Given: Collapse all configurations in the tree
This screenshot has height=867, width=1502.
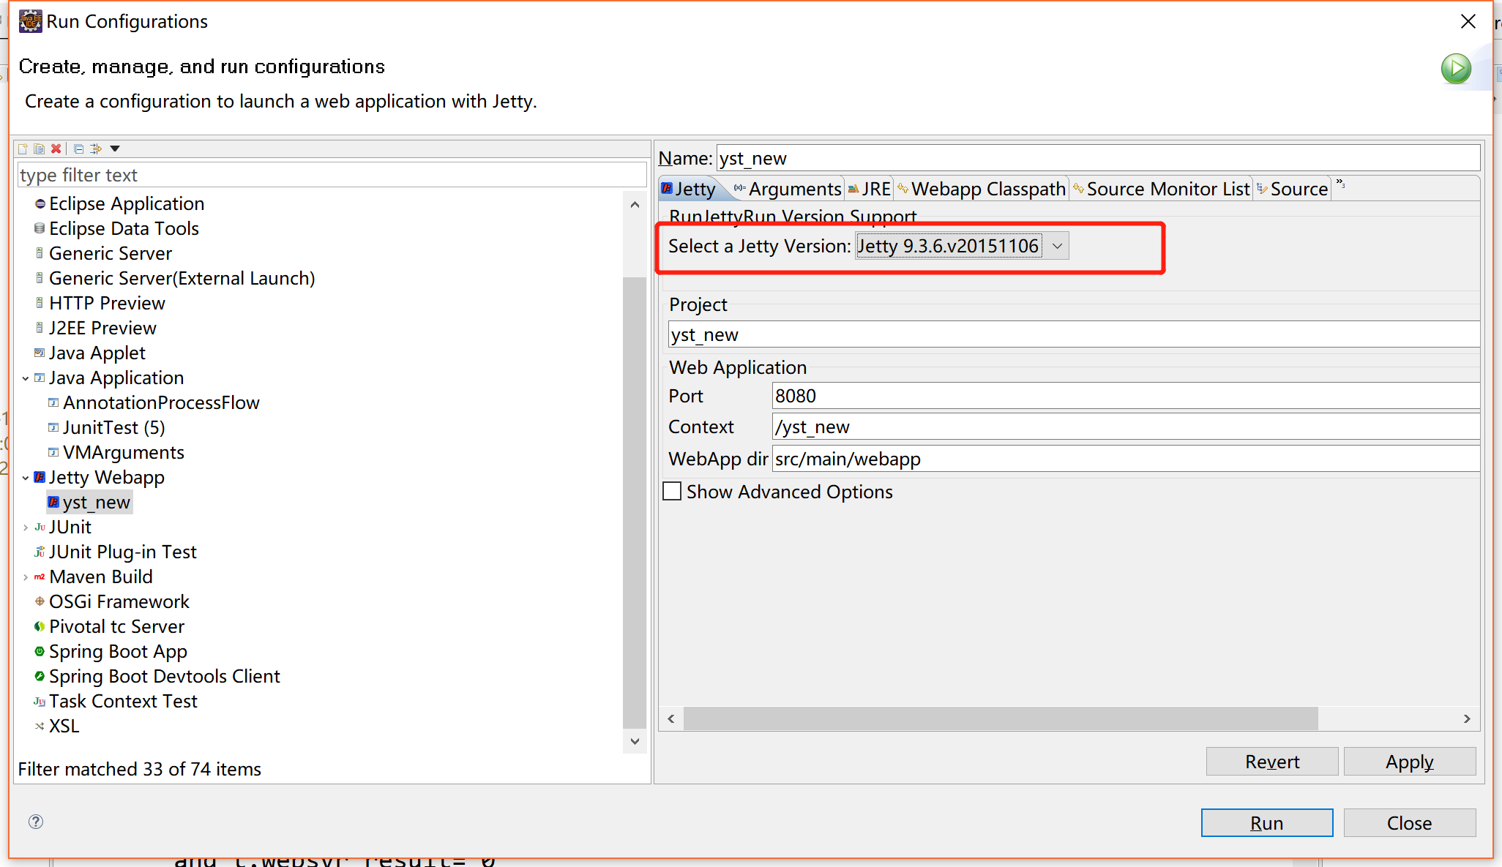Looking at the screenshot, I should pos(78,149).
